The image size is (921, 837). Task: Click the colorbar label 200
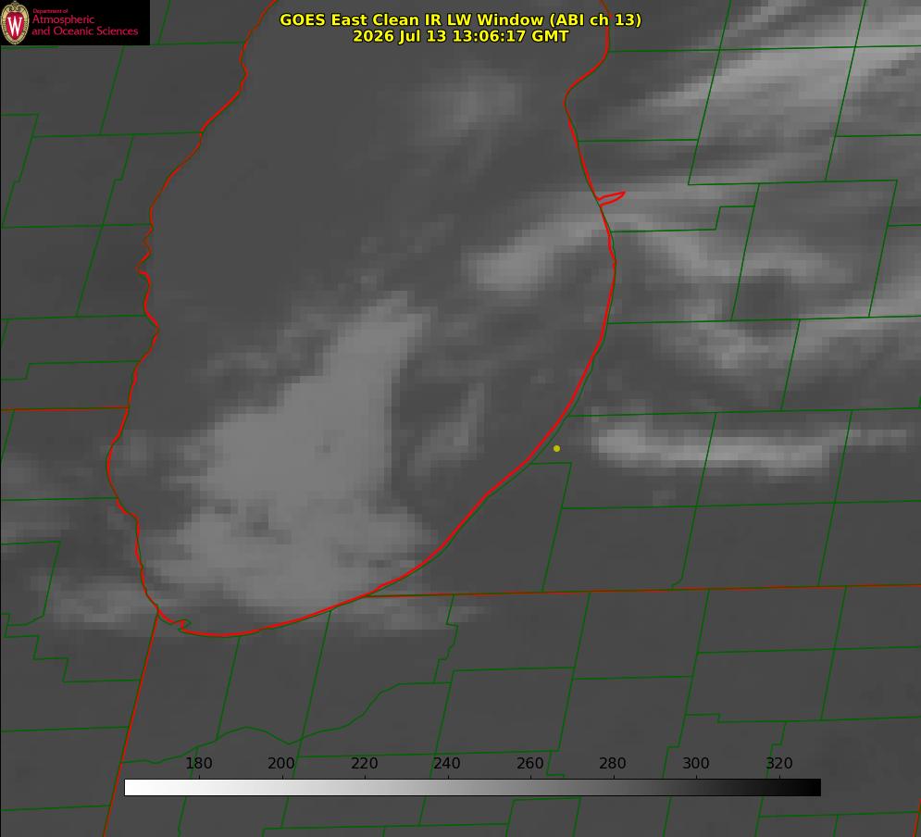tap(281, 763)
